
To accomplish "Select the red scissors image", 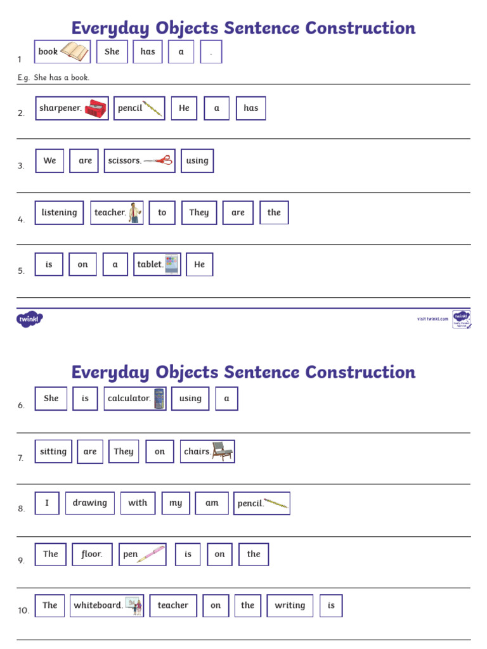I will 158,160.
